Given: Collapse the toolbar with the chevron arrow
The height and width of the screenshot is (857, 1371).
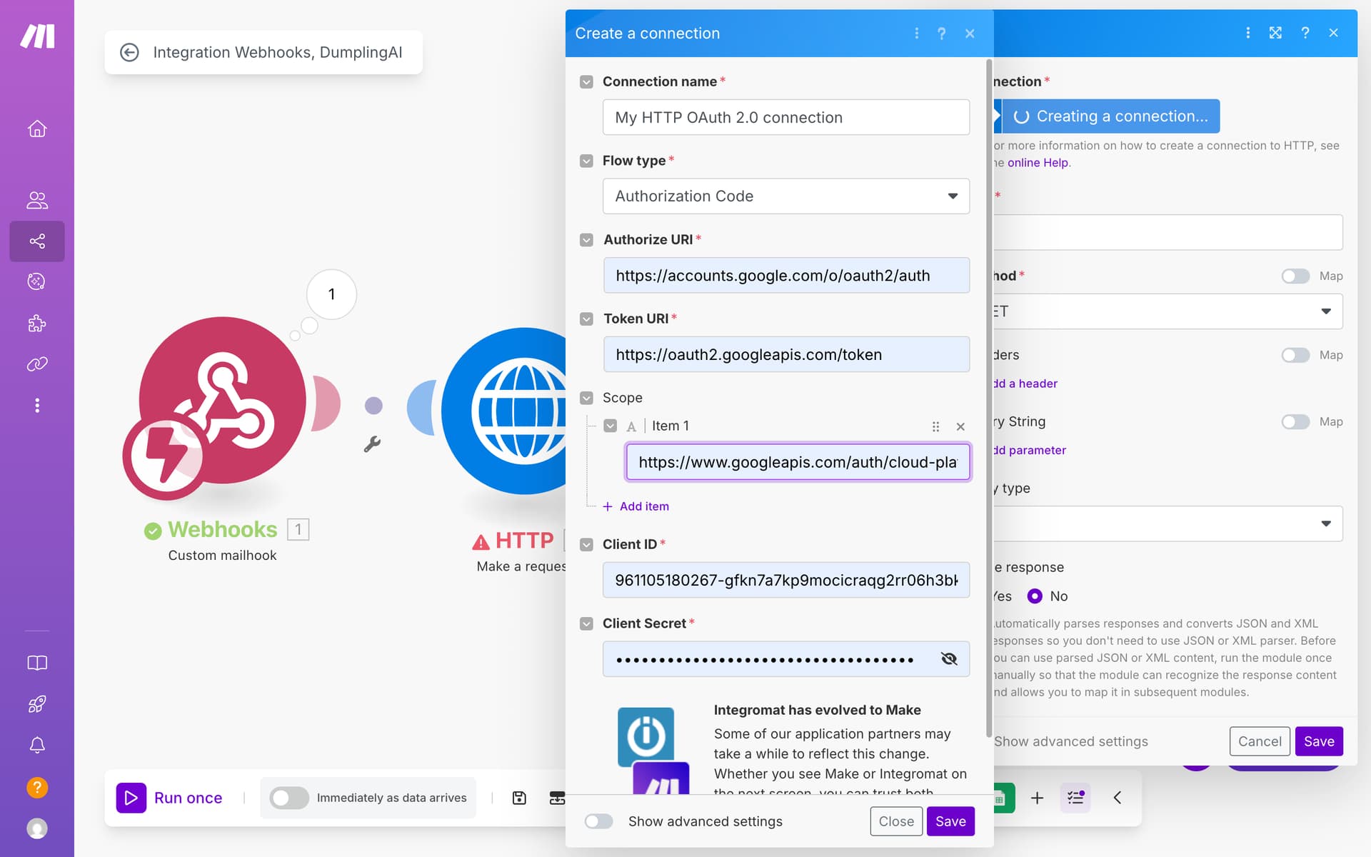Looking at the screenshot, I should click(1118, 798).
